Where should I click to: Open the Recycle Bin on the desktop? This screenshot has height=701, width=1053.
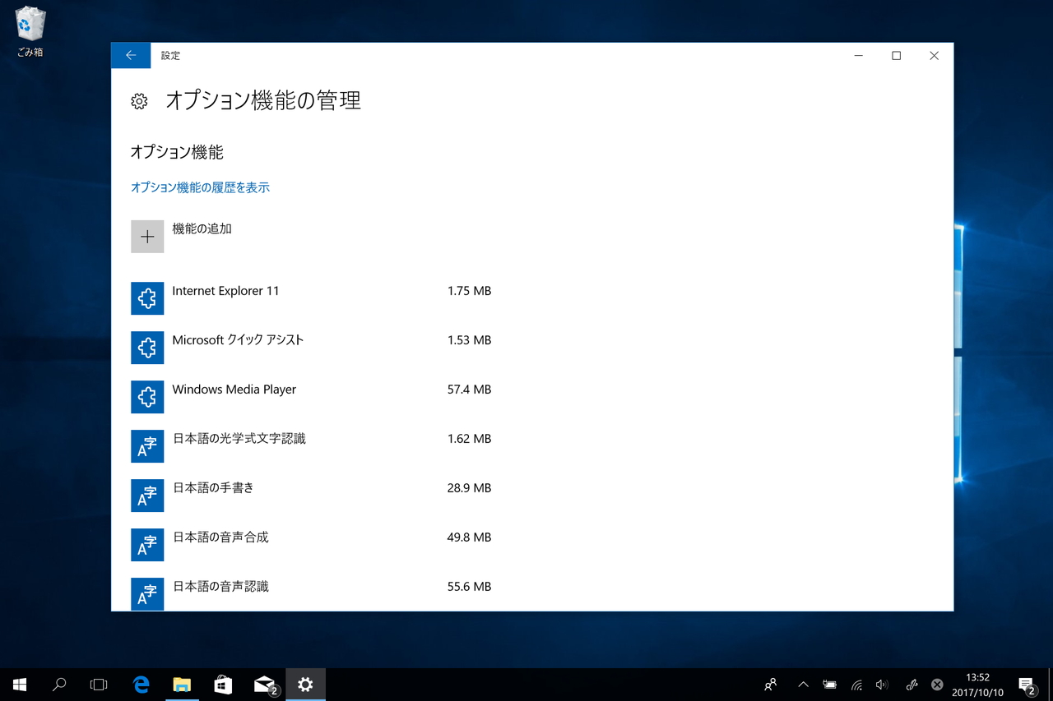coord(30,32)
